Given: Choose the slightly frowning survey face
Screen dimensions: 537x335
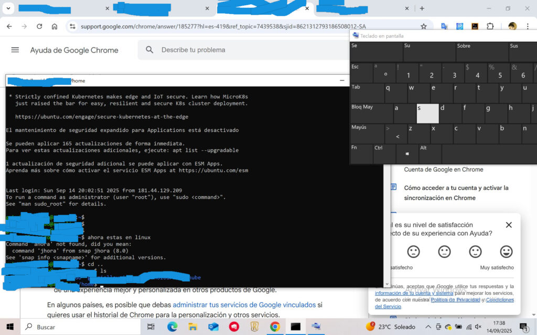Looking at the screenshot, I should point(413,252).
